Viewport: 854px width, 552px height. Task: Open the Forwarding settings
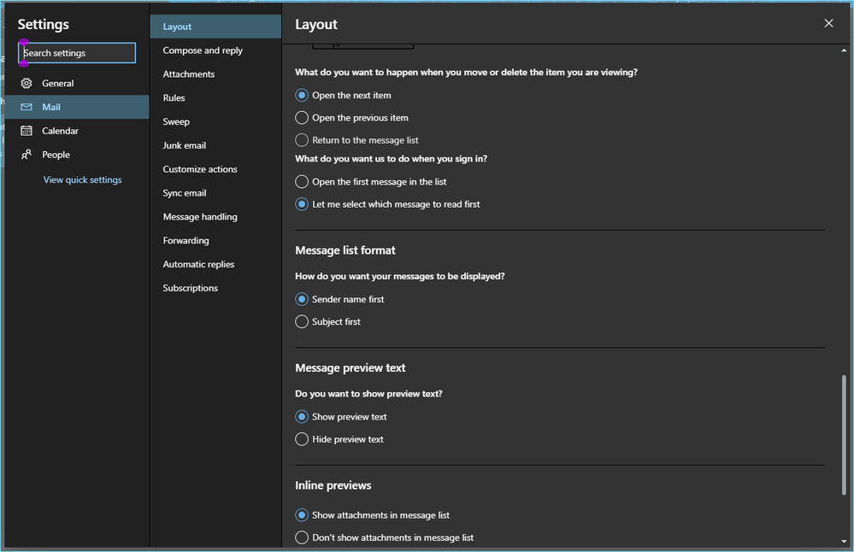186,241
